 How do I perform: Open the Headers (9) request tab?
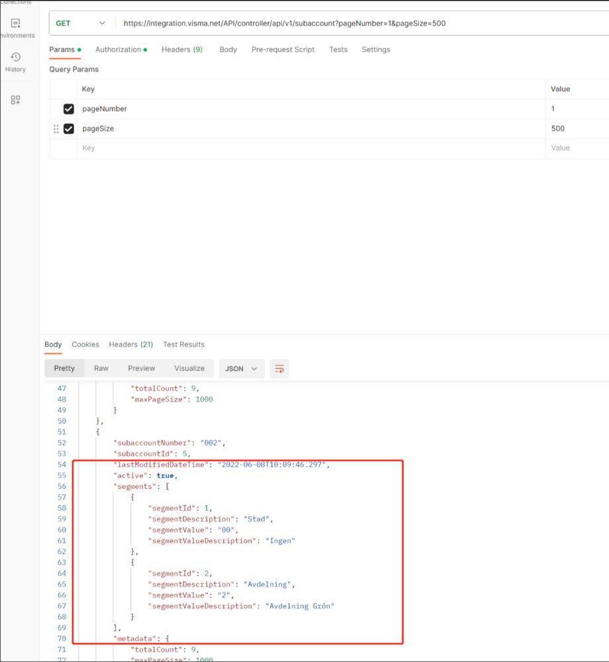(x=182, y=50)
